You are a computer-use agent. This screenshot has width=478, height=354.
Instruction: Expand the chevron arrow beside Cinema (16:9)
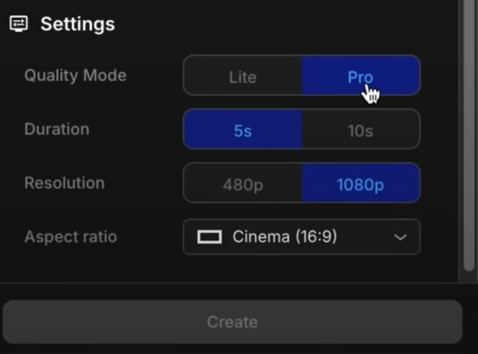click(x=400, y=237)
